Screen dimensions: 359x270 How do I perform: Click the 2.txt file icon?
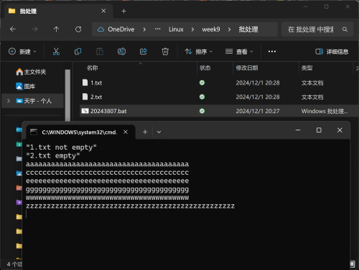(85, 97)
